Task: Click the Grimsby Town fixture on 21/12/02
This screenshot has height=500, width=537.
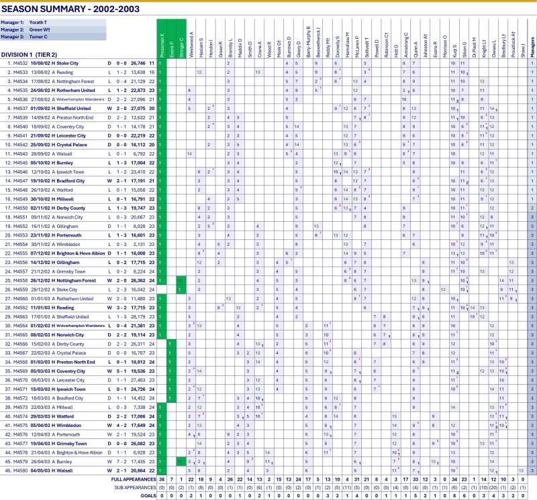Action: [x=79, y=271]
